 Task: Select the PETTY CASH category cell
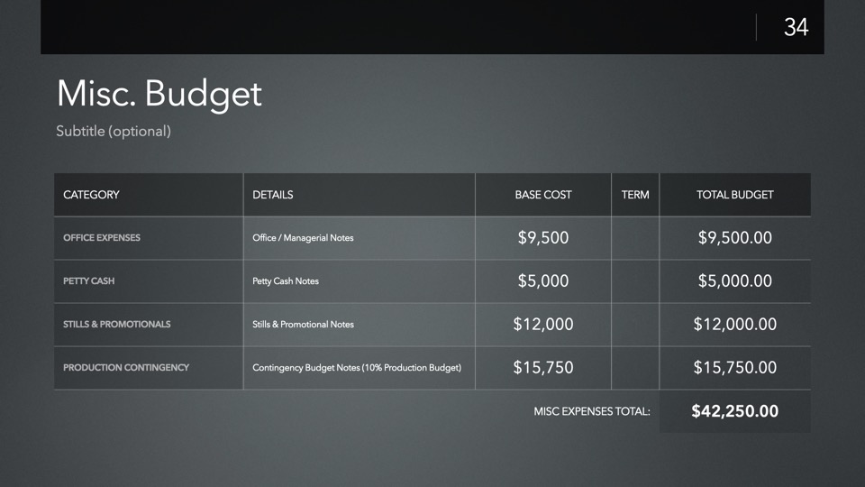pyautogui.click(x=89, y=281)
